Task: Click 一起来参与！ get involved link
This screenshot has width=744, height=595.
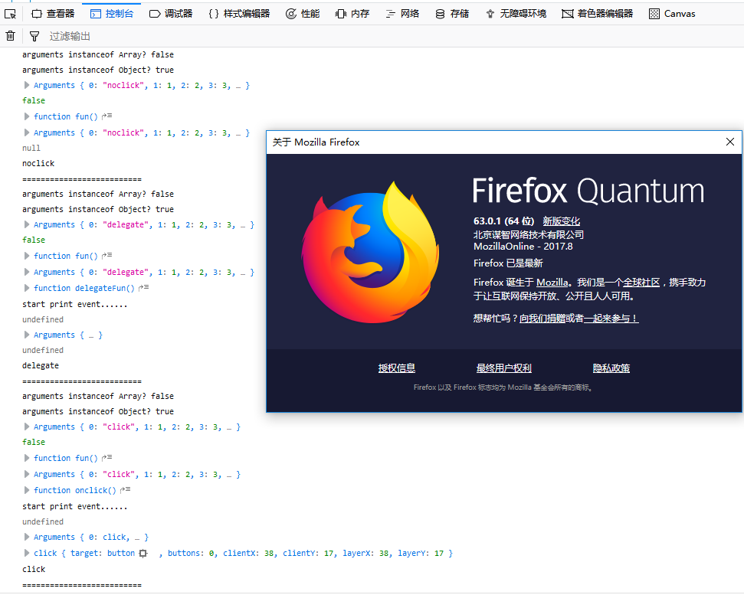Action: coord(611,318)
